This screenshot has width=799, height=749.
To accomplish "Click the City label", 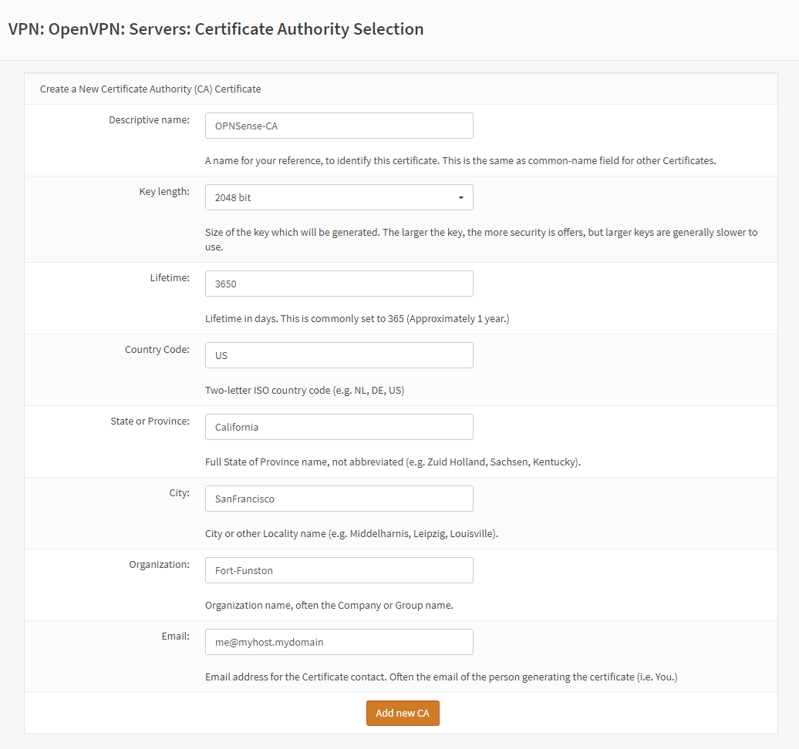I will pos(180,493).
